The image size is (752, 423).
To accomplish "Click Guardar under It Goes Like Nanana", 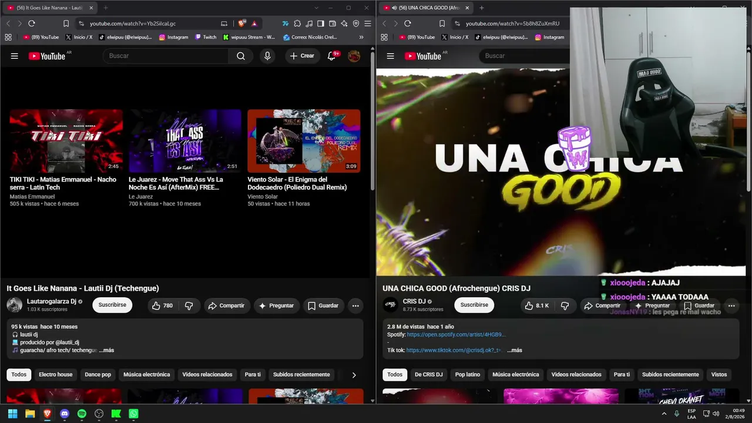I will [x=323, y=305].
